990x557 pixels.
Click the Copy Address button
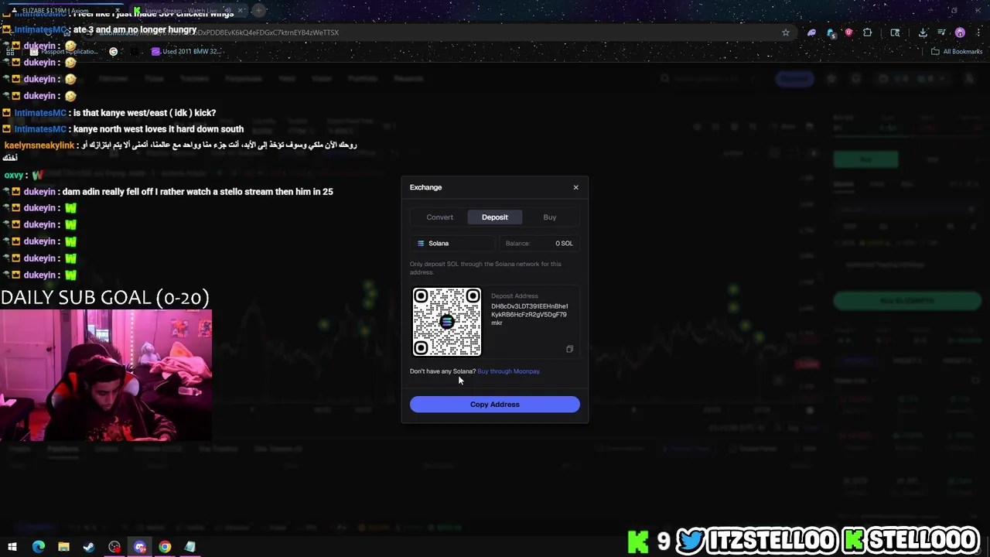click(x=495, y=405)
